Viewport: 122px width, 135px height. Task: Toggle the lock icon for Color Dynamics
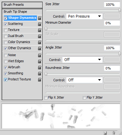pos(40,42)
